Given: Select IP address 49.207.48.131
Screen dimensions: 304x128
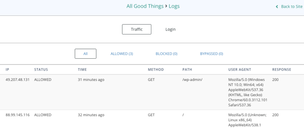Looking at the screenshot, I should 17,79.
